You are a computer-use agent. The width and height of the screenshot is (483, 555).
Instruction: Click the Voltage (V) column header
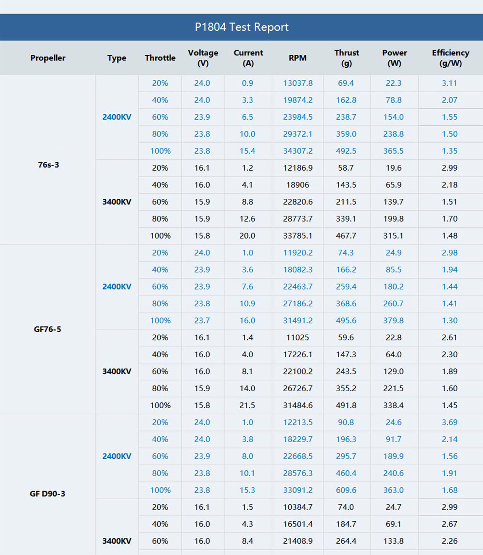(203, 58)
